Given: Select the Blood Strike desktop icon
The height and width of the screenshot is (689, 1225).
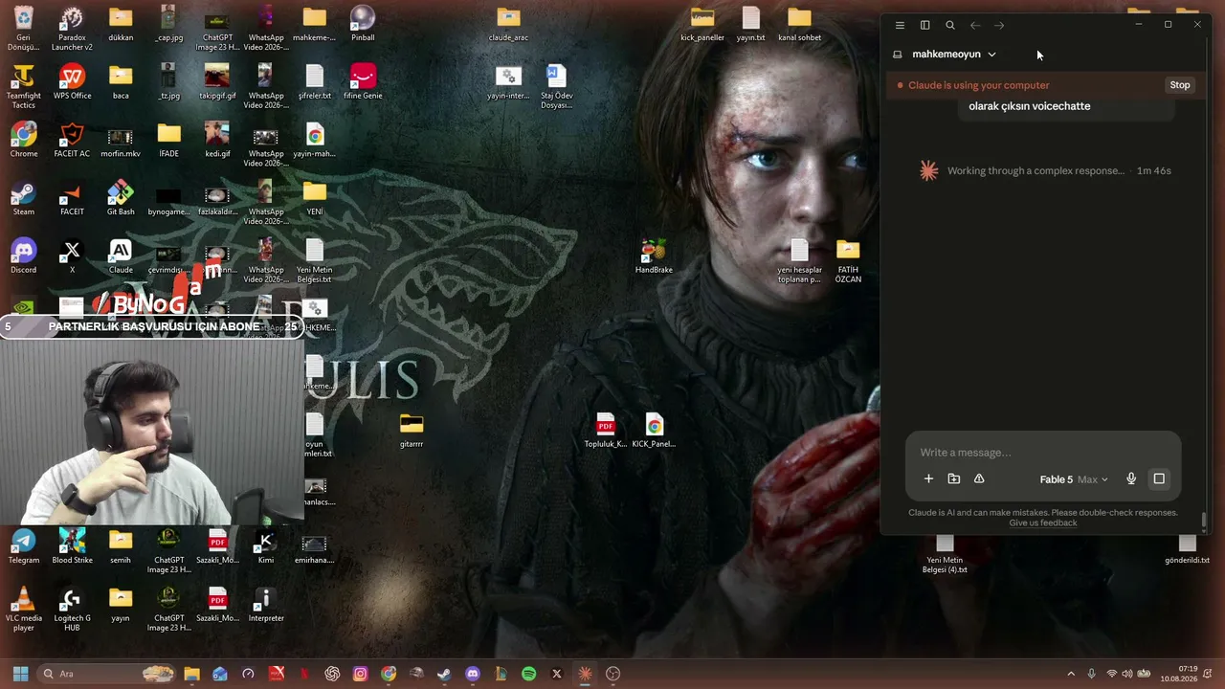Looking at the screenshot, I should [72, 546].
